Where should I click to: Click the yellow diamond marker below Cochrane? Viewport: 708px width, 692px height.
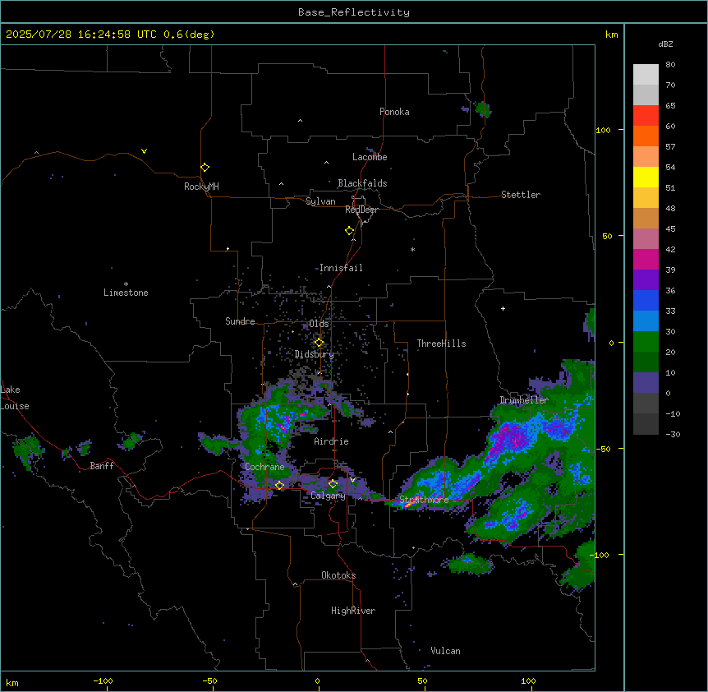279,485
